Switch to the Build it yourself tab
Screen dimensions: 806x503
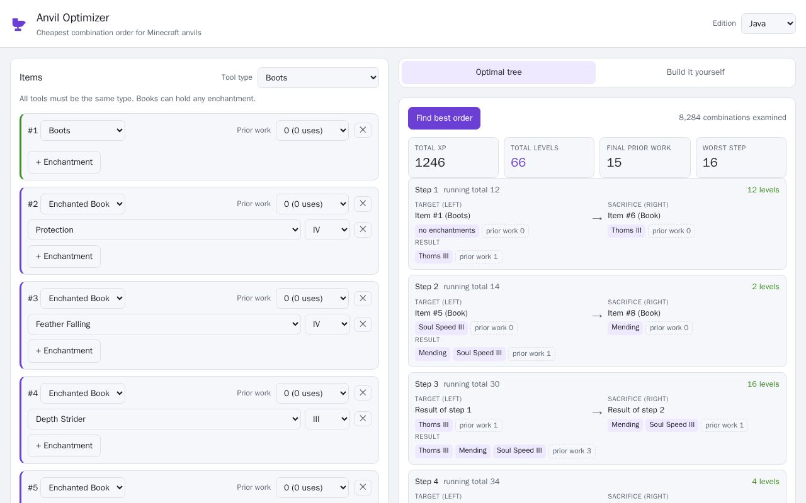point(695,72)
